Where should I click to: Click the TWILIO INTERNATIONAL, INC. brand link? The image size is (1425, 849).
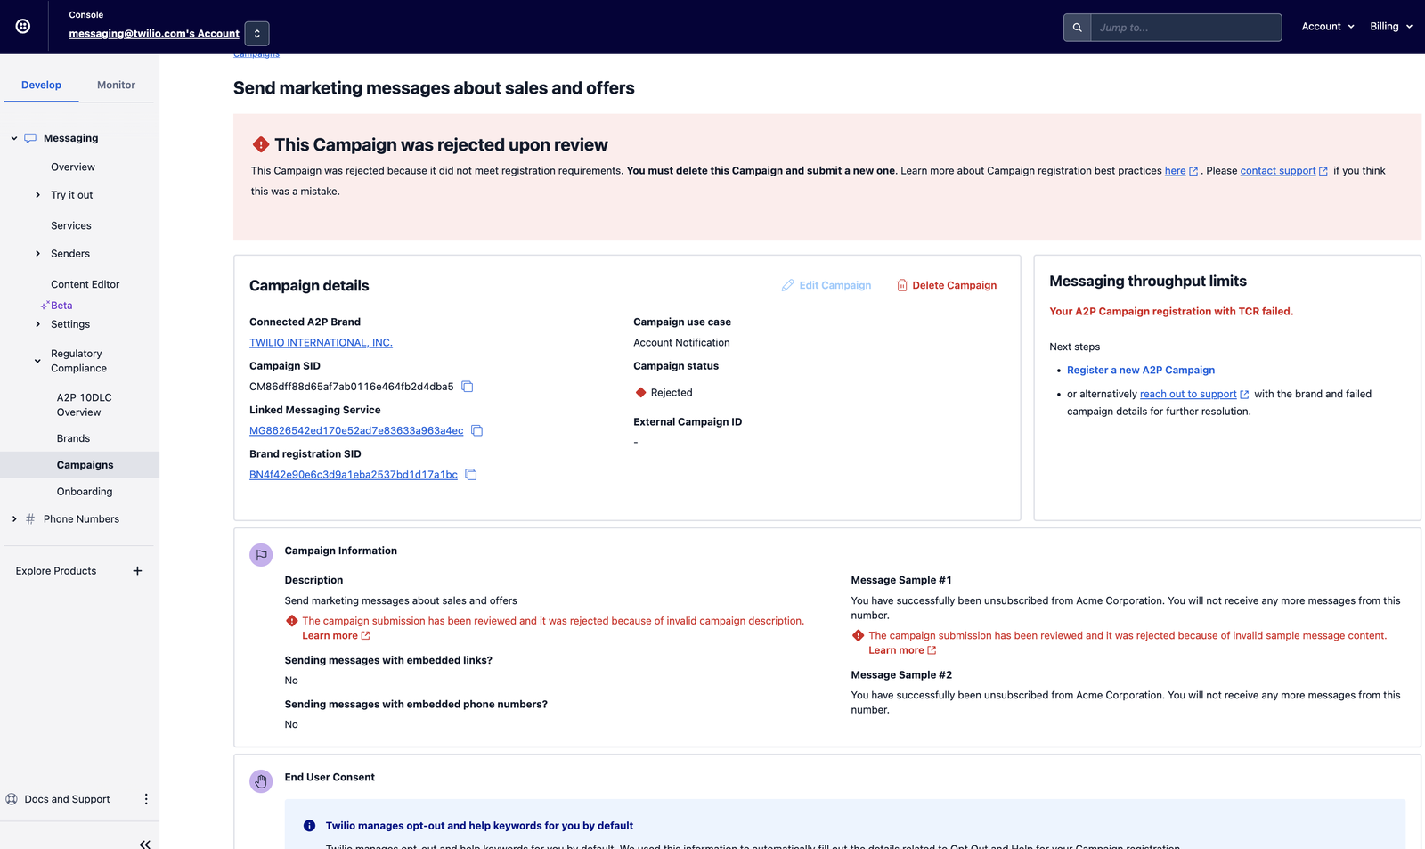[x=321, y=342]
